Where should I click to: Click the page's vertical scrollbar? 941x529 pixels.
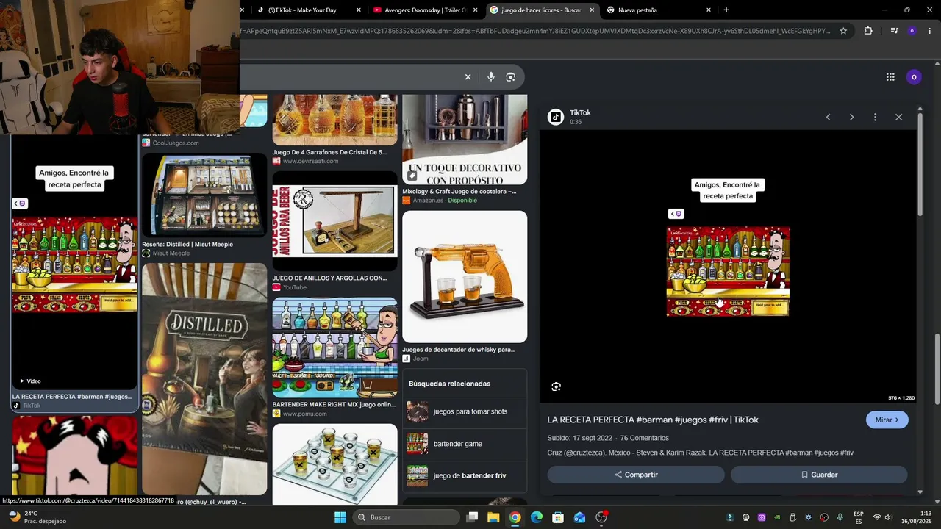[937, 367]
